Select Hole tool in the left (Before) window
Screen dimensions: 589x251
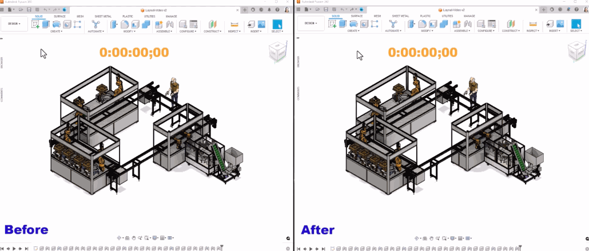click(67, 25)
